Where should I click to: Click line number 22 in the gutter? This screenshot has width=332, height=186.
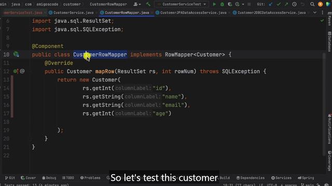click(x=6, y=156)
